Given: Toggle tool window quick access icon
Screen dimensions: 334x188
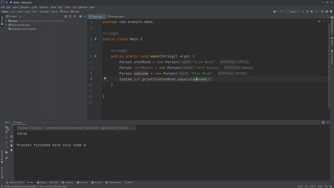Looking at the screenshot, I should [2, 186].
